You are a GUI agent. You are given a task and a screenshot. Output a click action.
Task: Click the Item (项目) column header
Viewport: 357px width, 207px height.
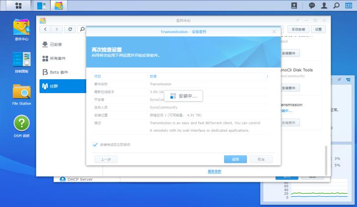pos(98,76)
